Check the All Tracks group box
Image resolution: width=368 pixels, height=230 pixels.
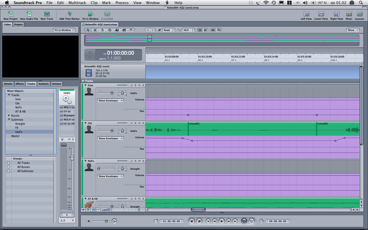click(8, 163)
